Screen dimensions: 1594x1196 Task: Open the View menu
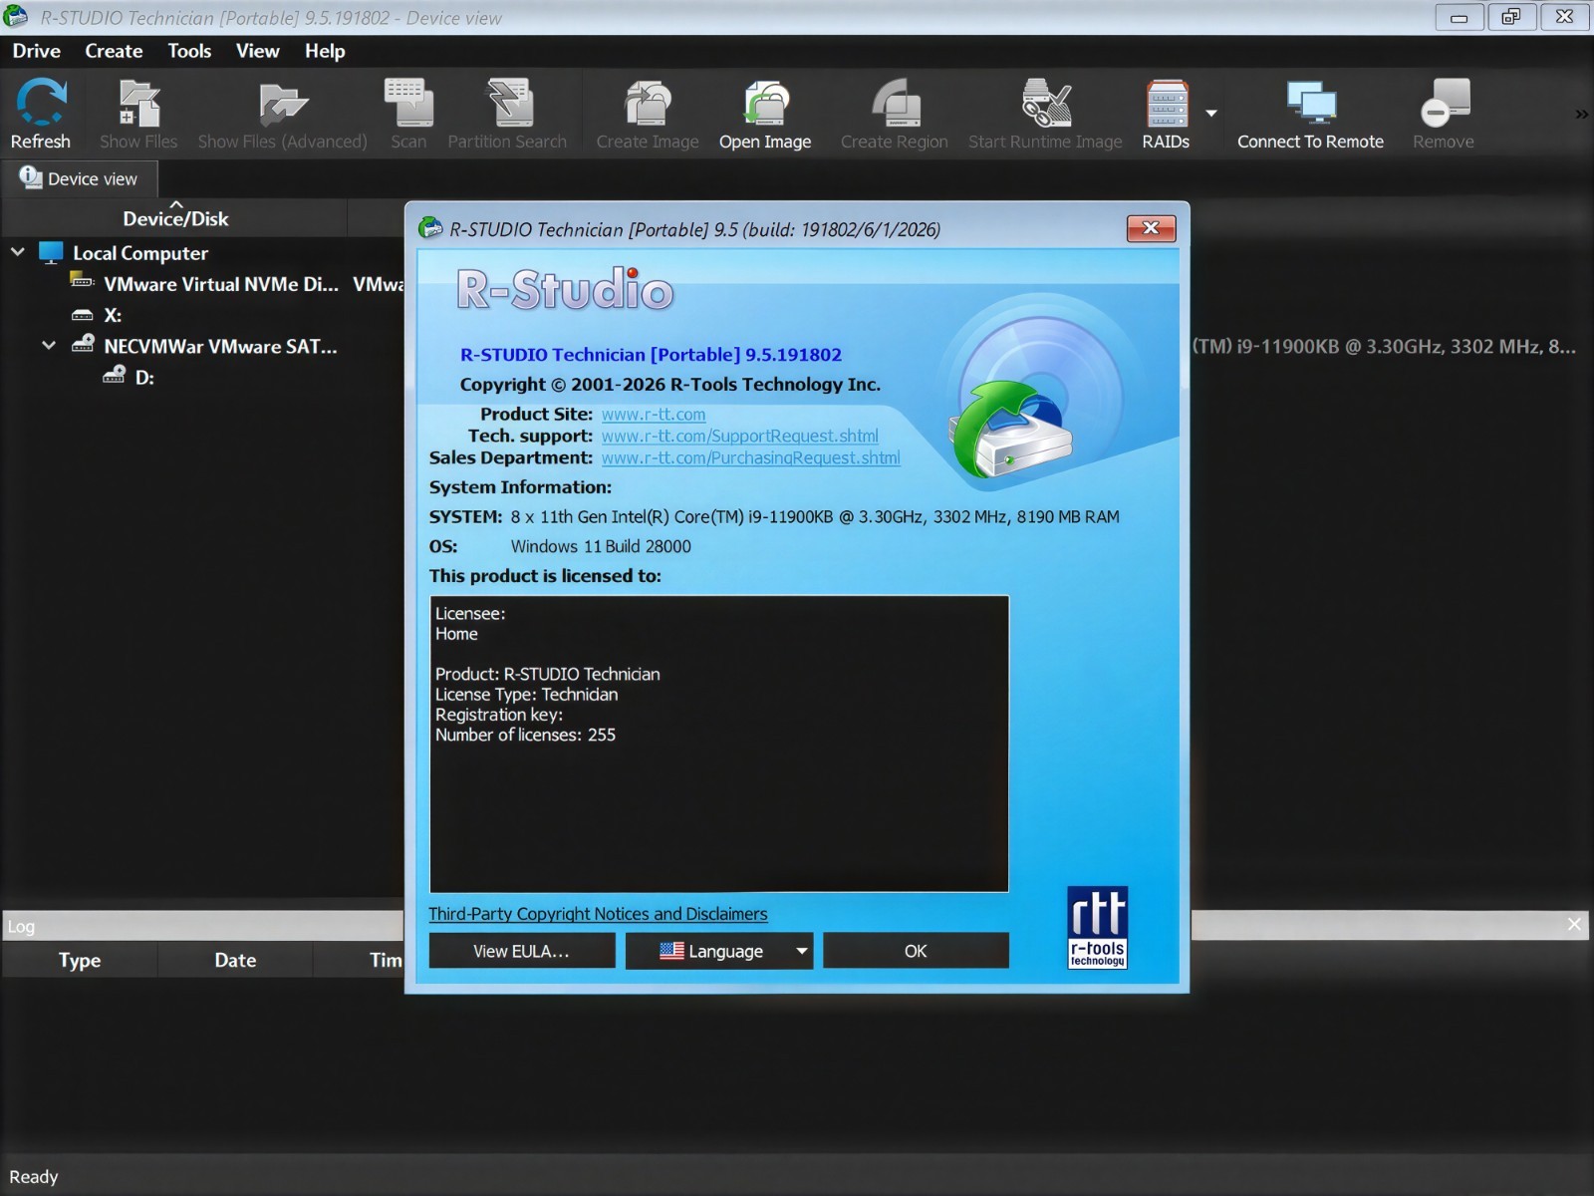pos(257,51)
